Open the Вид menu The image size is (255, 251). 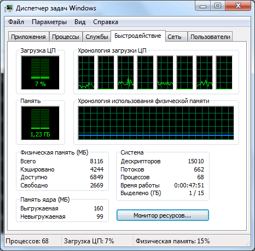(80, 22)
